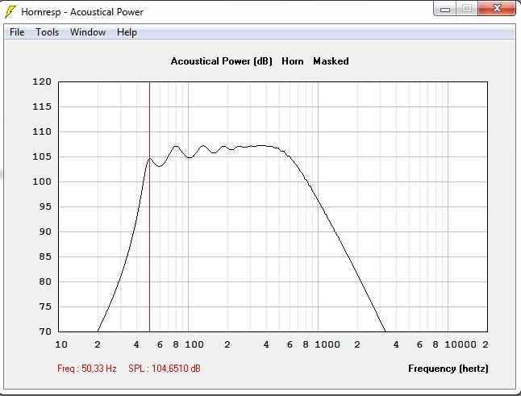Viewport: 521px width, 396px height.
Task: Close the Acoustical Power window
Action: point(497,9)
